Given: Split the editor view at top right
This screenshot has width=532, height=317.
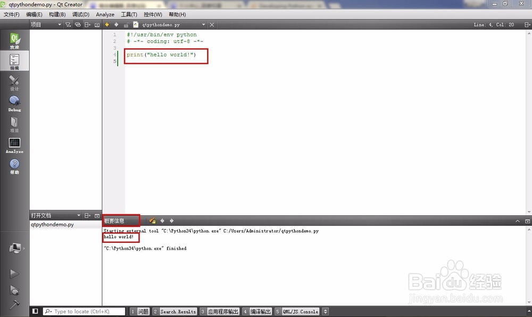Looking at the screenshot, I should point(527,25).
